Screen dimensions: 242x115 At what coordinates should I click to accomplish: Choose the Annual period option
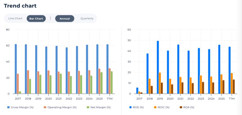tap(65, 19)
